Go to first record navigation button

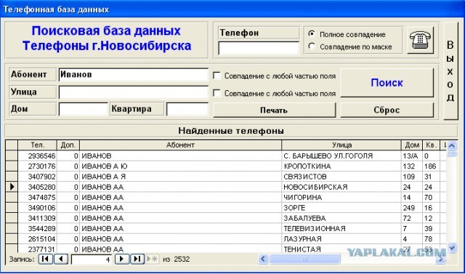[45, 259]
